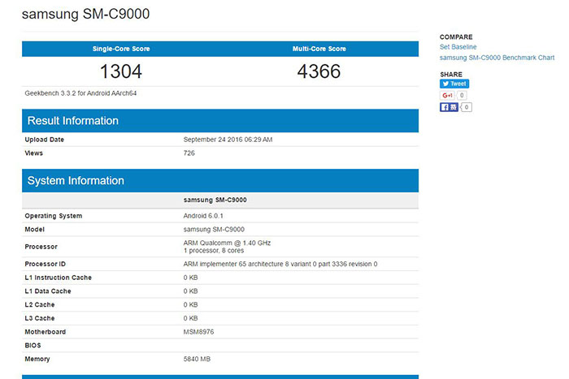
Task: Click the Multi-Core Score header
Action: [319, 49]
